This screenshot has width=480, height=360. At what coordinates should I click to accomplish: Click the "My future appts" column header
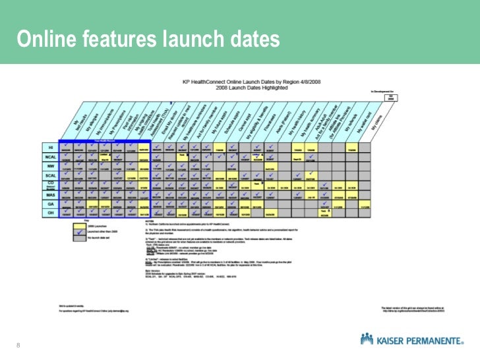pyautogui.click(x=220, y=123)
